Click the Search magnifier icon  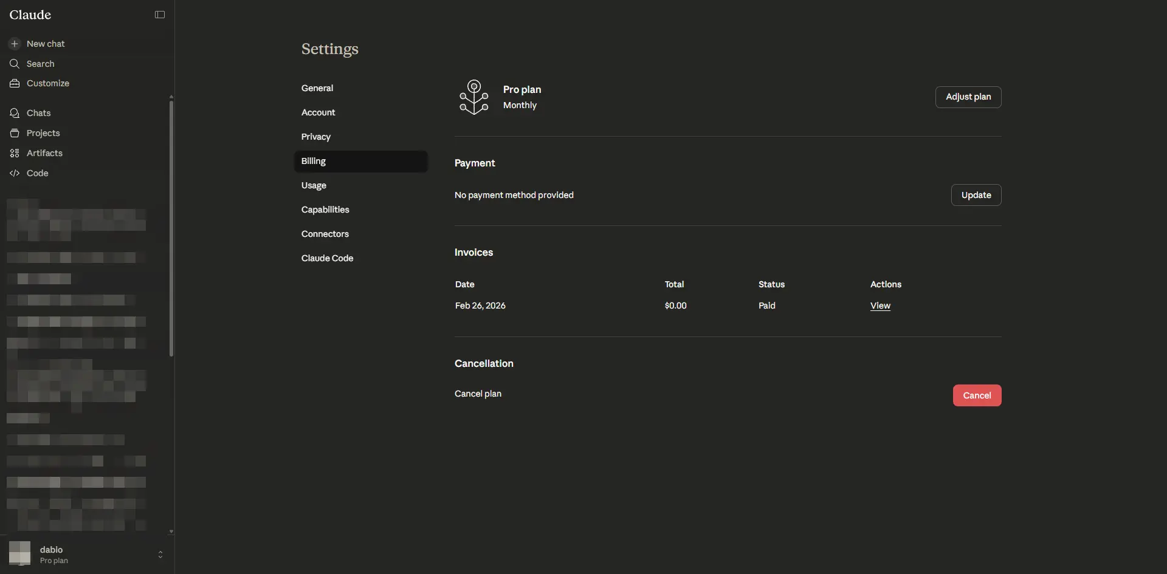point(15,64)
